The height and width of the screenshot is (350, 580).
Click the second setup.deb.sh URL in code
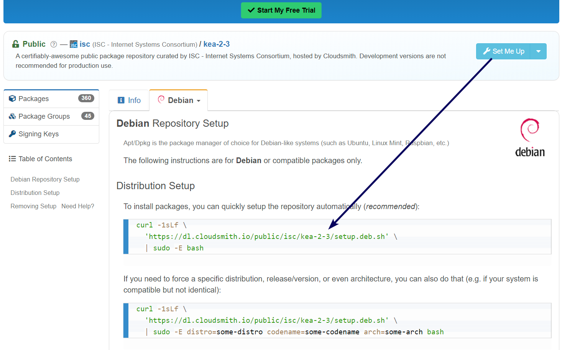(x=267, y=321)
